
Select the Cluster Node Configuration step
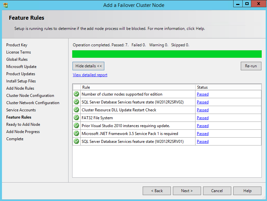click(30, 96)
